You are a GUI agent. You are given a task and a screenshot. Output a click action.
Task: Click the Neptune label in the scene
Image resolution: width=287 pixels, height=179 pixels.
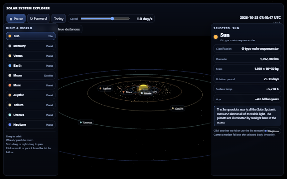point(272,131)
